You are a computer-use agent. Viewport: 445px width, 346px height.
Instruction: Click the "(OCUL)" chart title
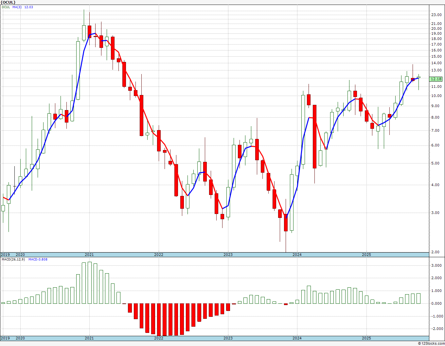(8, 2)
